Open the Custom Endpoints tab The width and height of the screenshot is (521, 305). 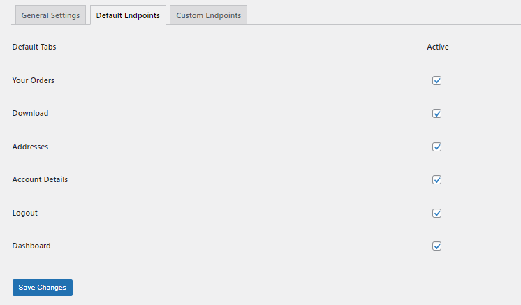[x=208, y=15]
